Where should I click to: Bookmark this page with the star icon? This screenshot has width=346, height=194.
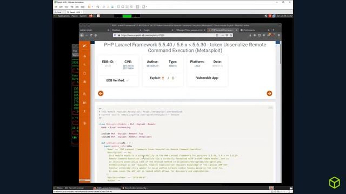click(x=231, y=35)
